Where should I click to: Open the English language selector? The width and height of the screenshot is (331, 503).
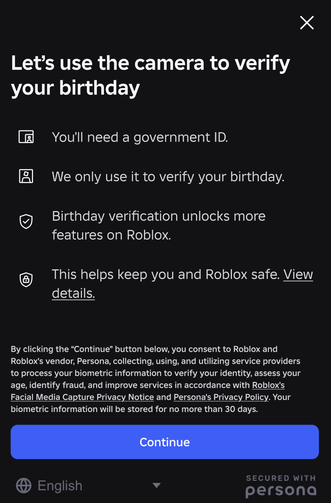[x=60, y=486]
